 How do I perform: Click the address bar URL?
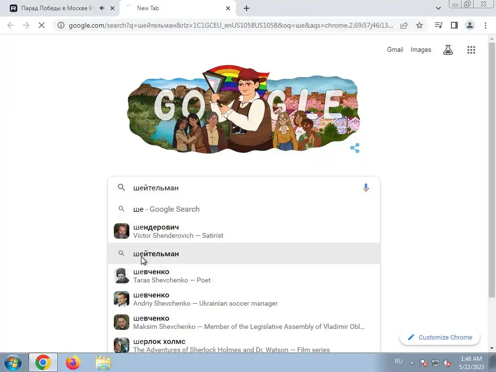[x=231, y=25]
